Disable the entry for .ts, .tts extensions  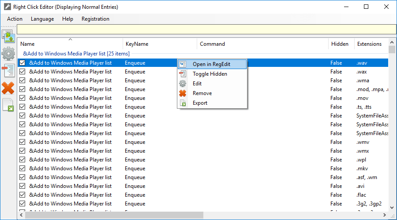tap(22, 106)
